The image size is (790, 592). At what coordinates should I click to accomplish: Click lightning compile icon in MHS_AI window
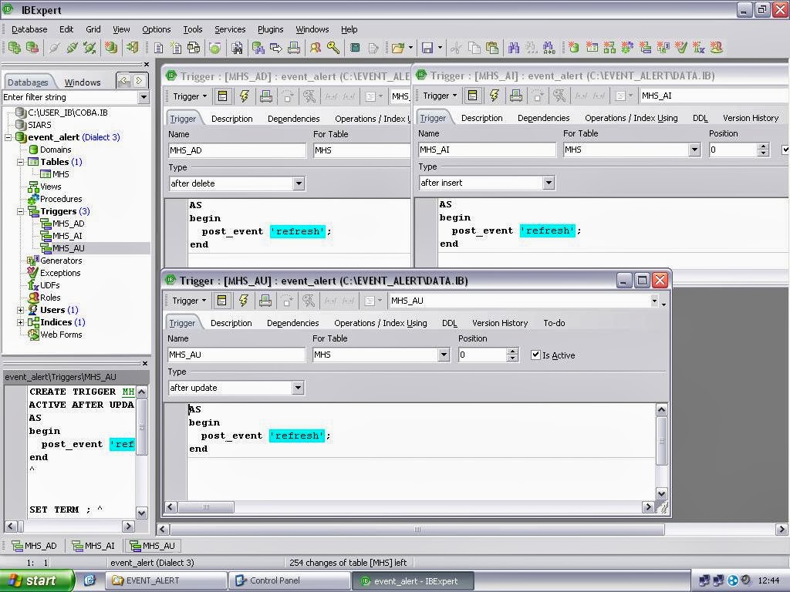495,95
